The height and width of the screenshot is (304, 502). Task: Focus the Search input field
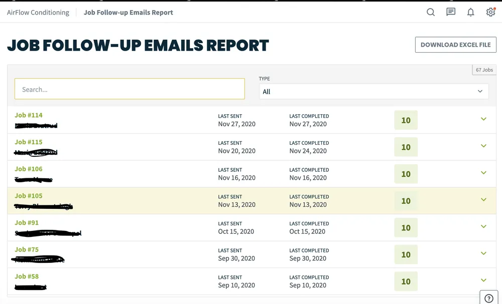coord(130,89)
